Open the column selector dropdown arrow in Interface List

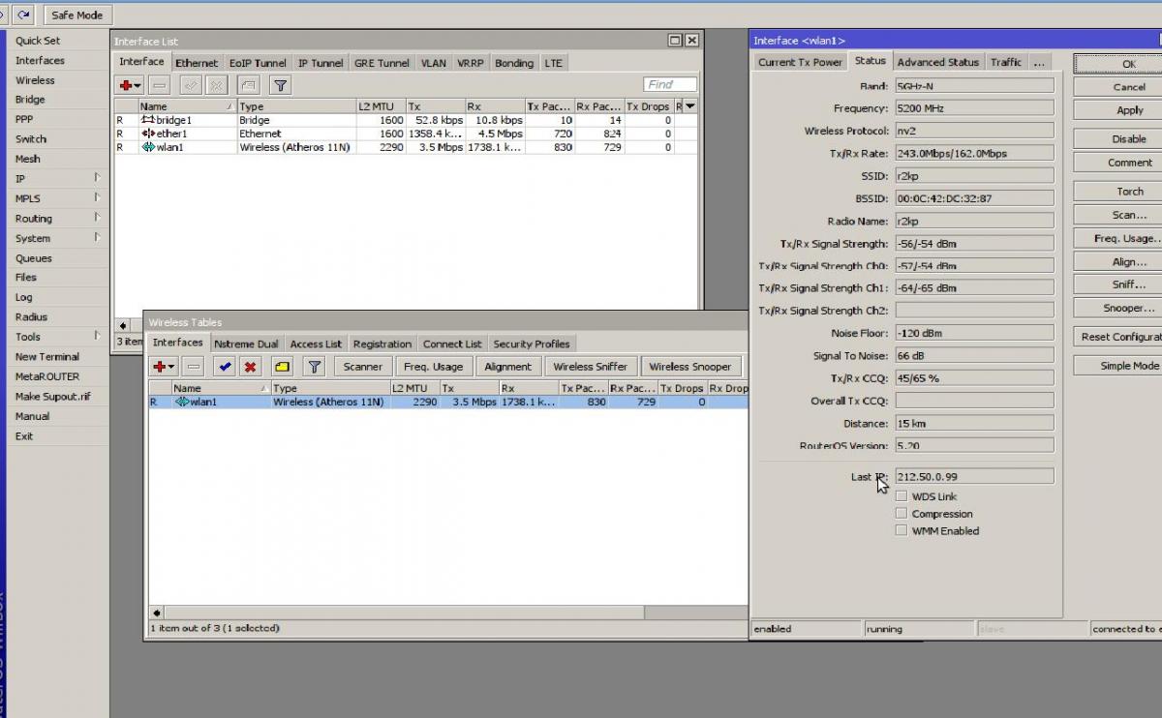(x=689, y=106)
